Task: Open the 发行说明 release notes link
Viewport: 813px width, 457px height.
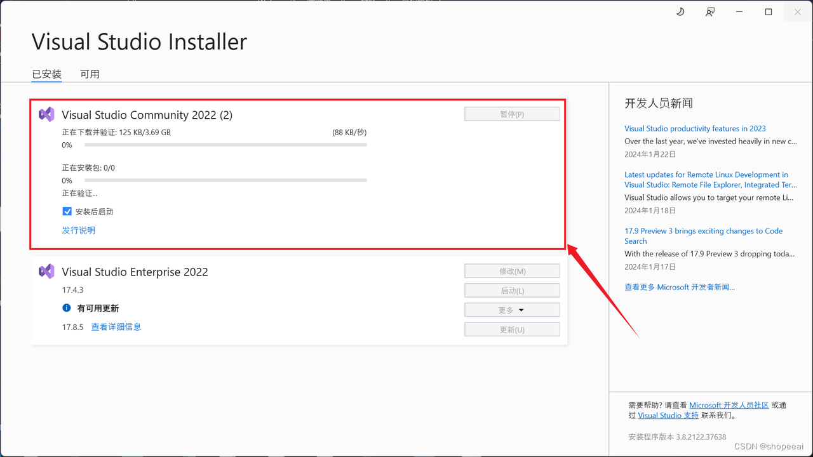Action: click(79, 230)
